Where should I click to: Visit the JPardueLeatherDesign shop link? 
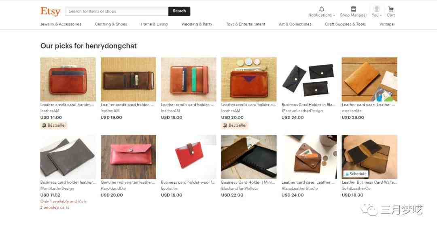pyautogui.click(x=302, y=111)
